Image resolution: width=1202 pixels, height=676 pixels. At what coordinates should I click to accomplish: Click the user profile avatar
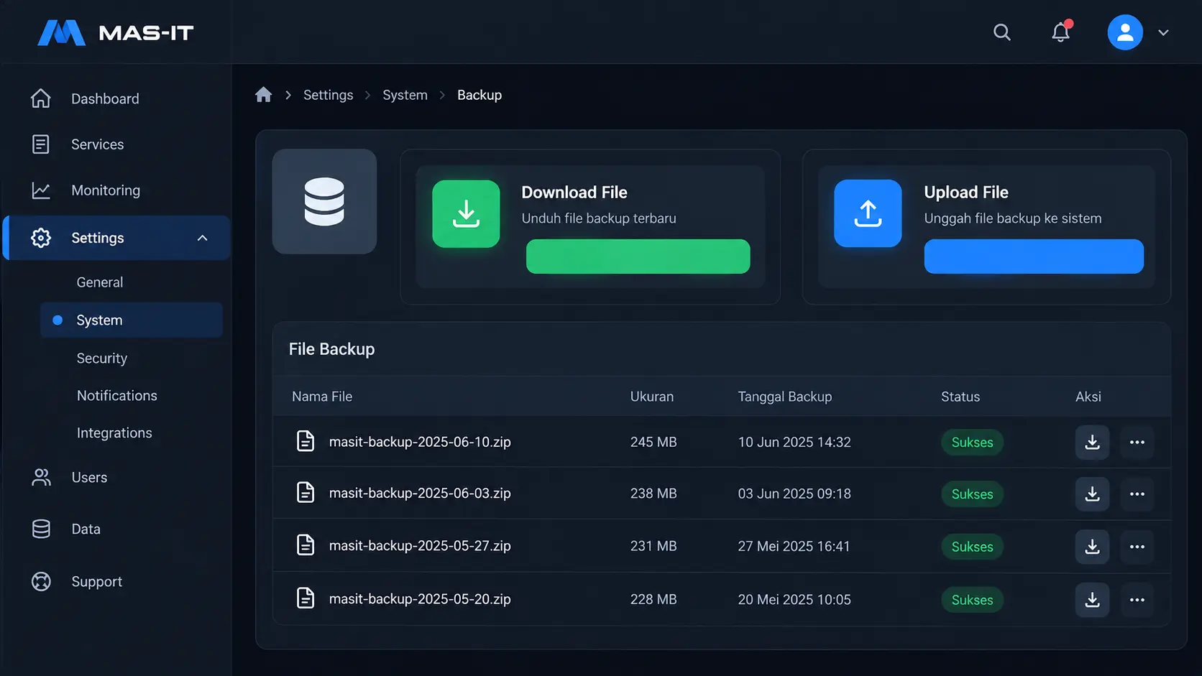1125,32
